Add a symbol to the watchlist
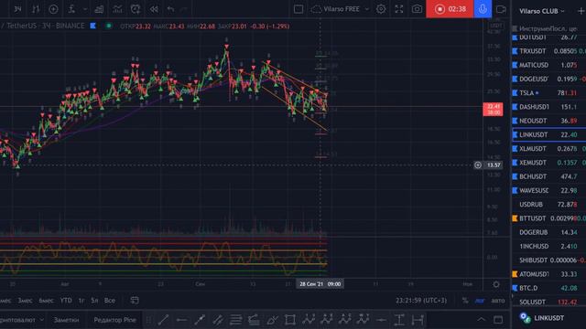The height and width of the screenshot is (329, 586). (581, 11)
